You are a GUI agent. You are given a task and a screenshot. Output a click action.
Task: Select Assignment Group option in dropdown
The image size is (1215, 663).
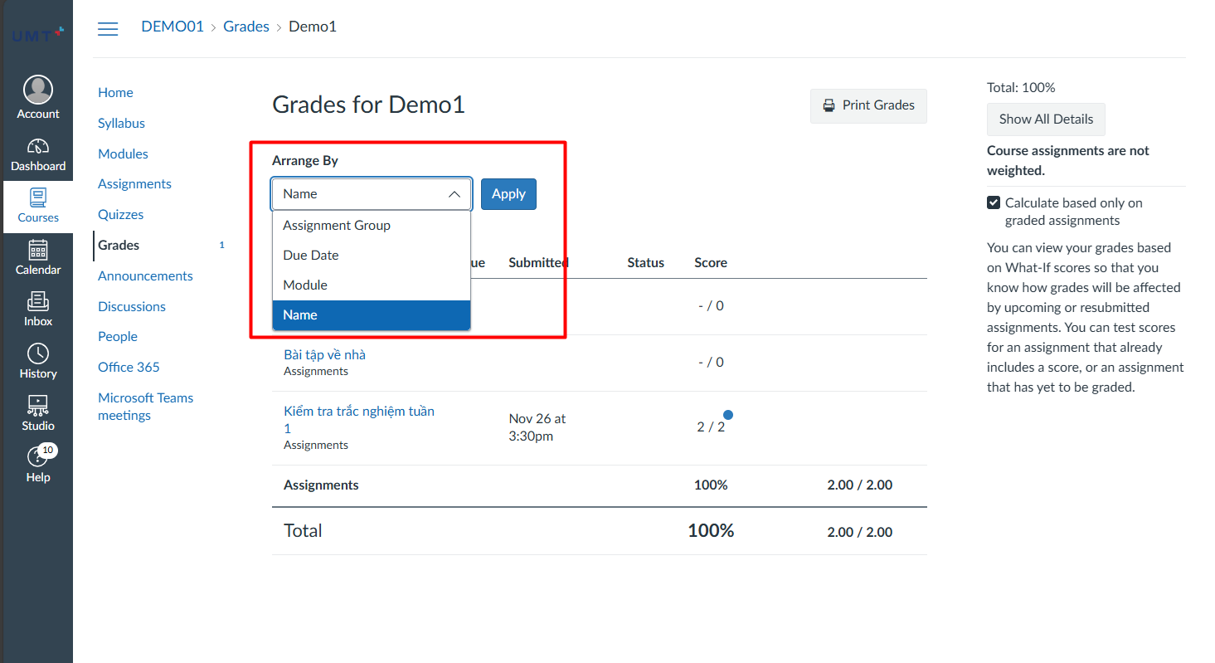(337, 226)
